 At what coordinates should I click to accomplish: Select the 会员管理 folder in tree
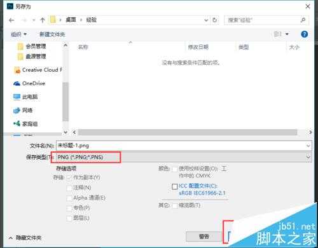(32, 46)
